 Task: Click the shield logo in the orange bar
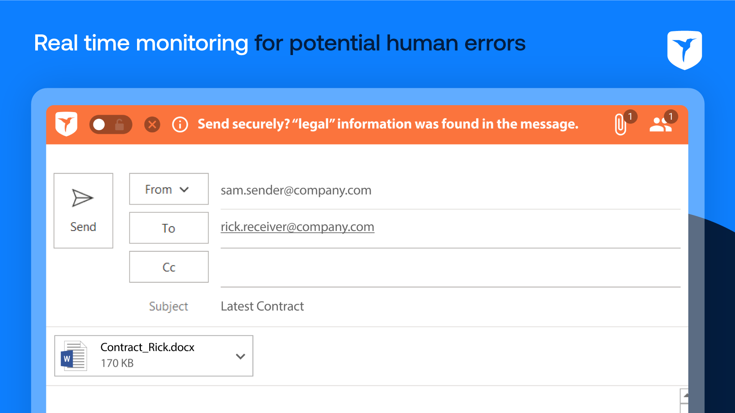(x=66, y=124)
